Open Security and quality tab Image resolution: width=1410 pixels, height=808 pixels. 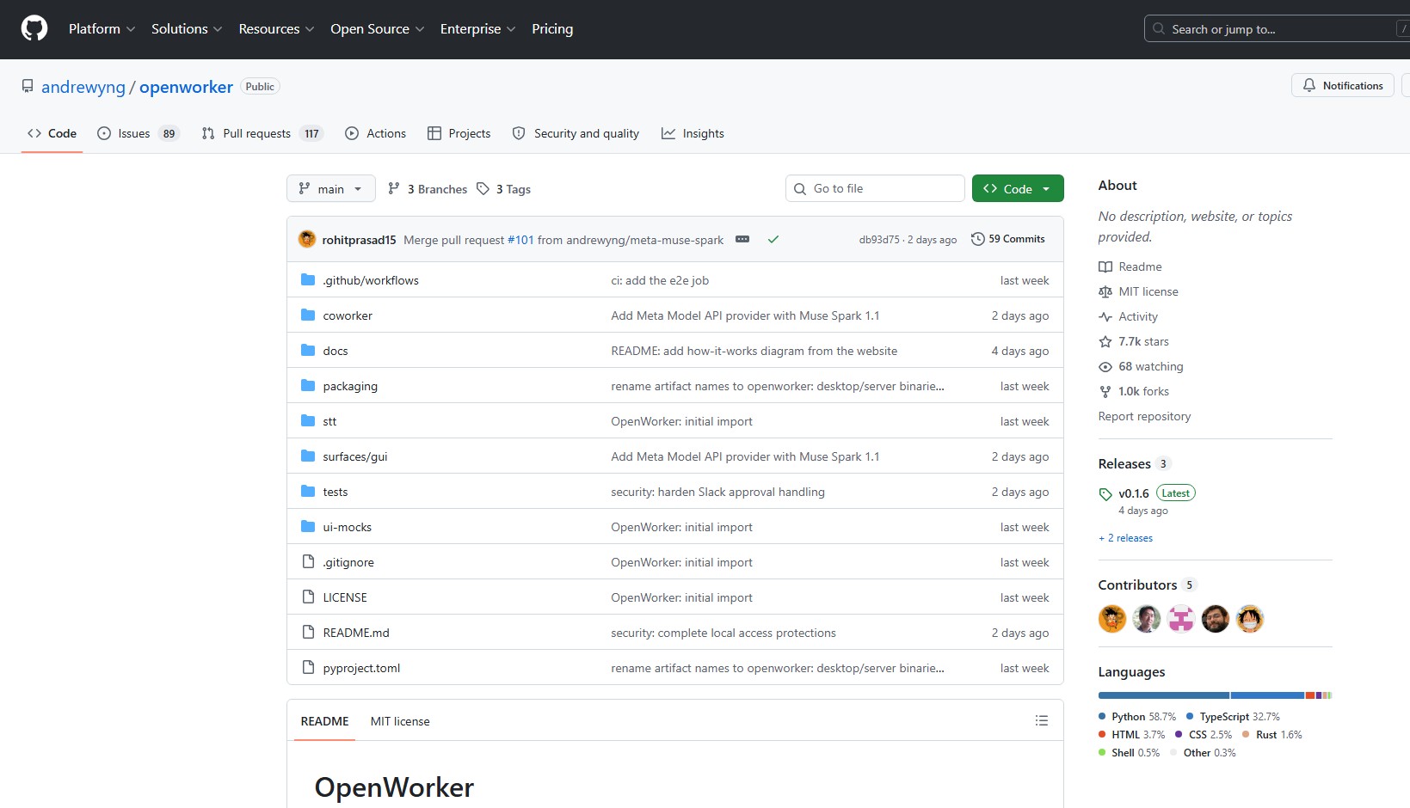tap(576, 133)
